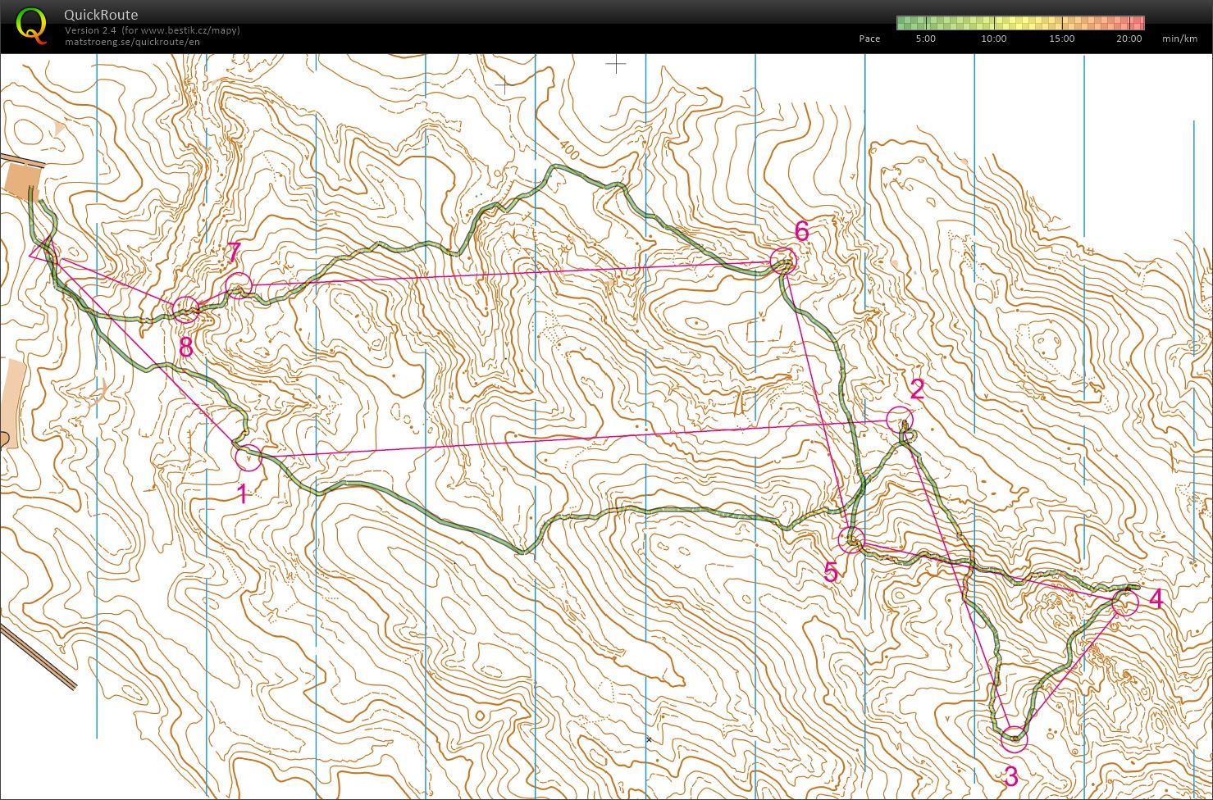Image resolution: width=1213 pixels, height=800 pixels.
Task: Click the 15:00 pace scale value
Action: tap(1061, 39)
